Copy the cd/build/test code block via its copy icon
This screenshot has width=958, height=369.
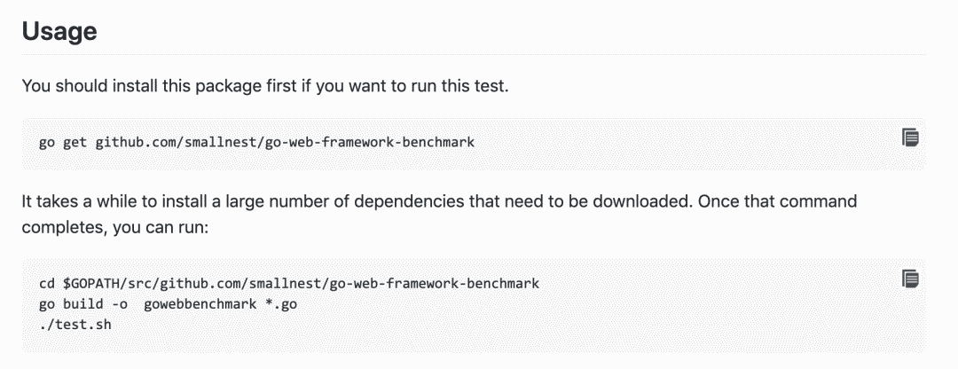coord(910,279)
